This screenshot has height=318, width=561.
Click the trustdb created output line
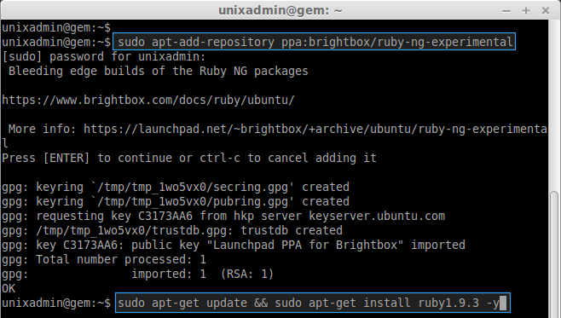pyautogui.click(x=172, y=231)
